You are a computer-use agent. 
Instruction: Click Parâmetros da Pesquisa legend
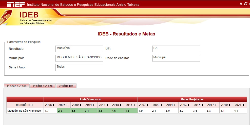(24, 42)
